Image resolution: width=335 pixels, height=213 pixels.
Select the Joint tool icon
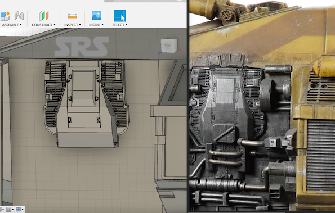tap(19, 16)
